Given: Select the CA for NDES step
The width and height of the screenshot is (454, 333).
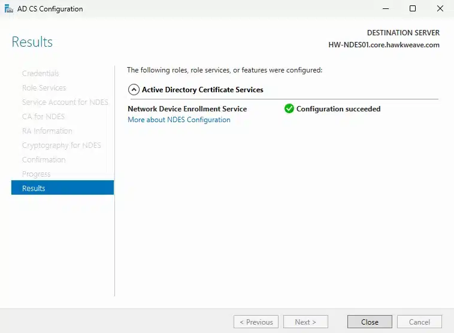Looking at the screenshot, I should pos(43,117).
